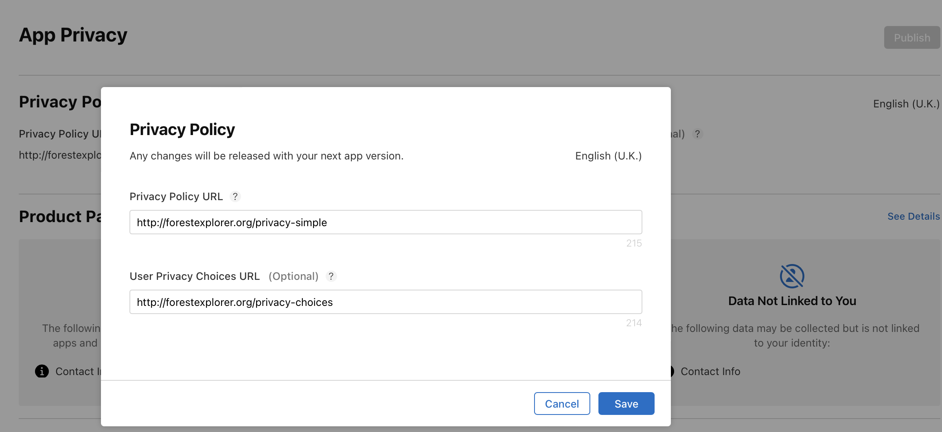Image resolution: width=942 pixels, height=432 pixels.
Task: Select the Privacy Policy dialog header area
Action: point(182,129)
